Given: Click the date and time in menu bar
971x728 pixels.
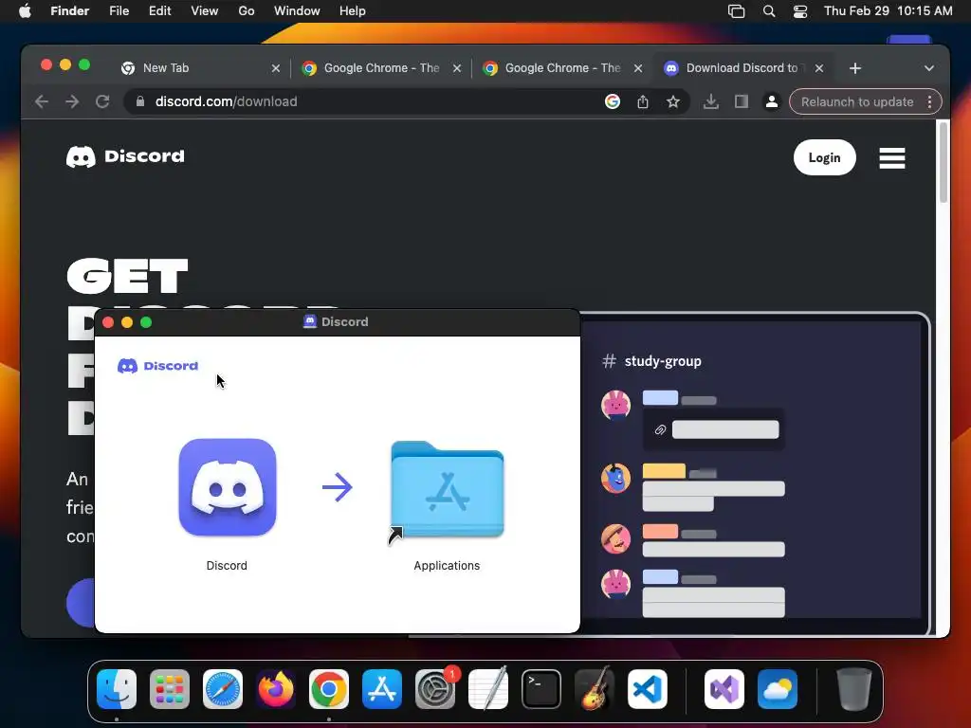Looking at the screenshot, I should pyautogui.click(x=888, y=11).
